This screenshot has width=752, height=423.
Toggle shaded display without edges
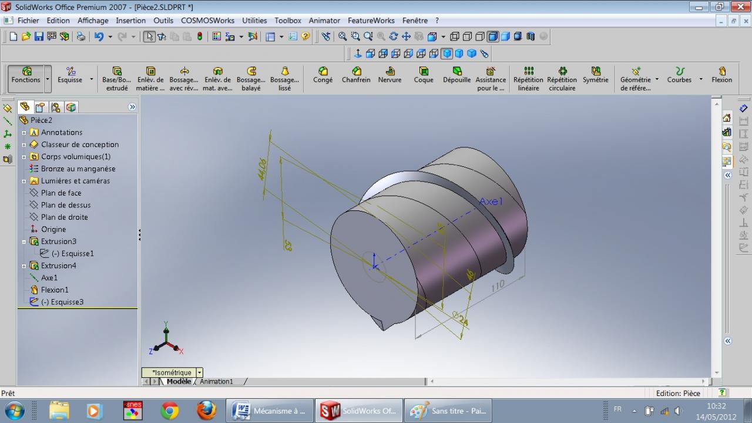click(505, 36)
